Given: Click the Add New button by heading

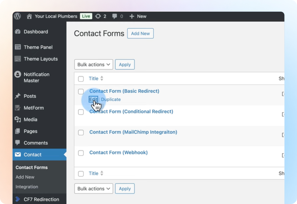Looking at the screenshot, I should [140, 33].
